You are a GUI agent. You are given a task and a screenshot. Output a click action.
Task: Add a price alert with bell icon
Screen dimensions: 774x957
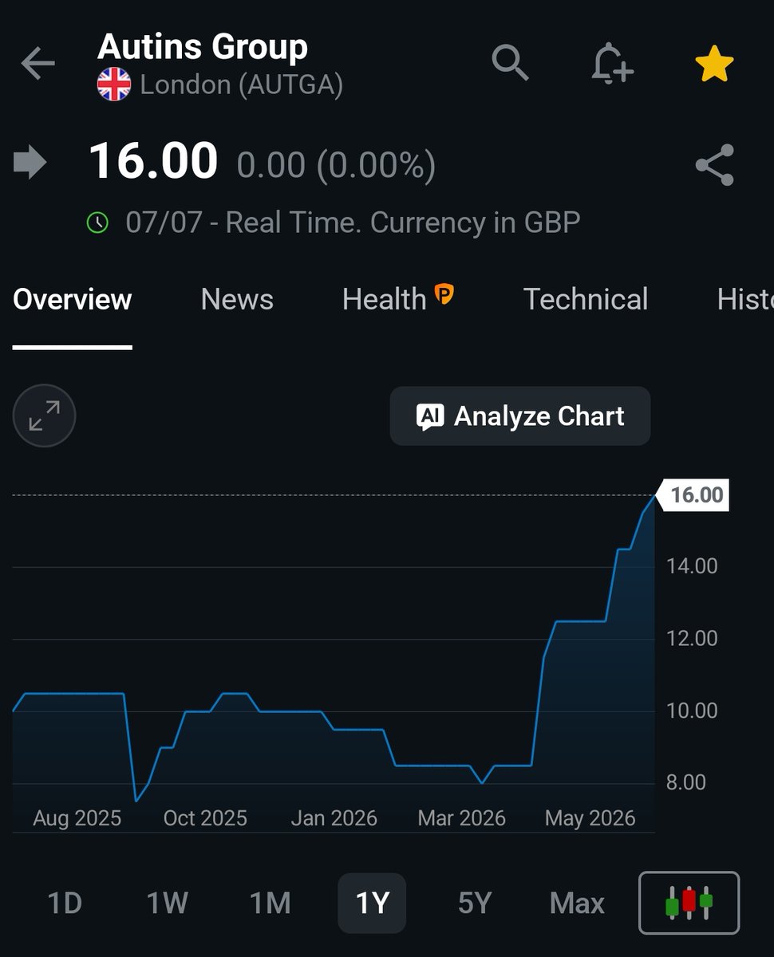pos(612,64)
